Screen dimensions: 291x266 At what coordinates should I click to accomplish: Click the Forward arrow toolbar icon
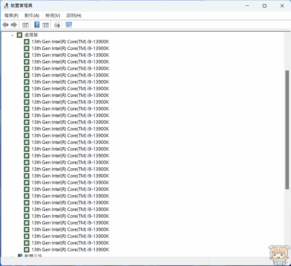tap(14, 25)
